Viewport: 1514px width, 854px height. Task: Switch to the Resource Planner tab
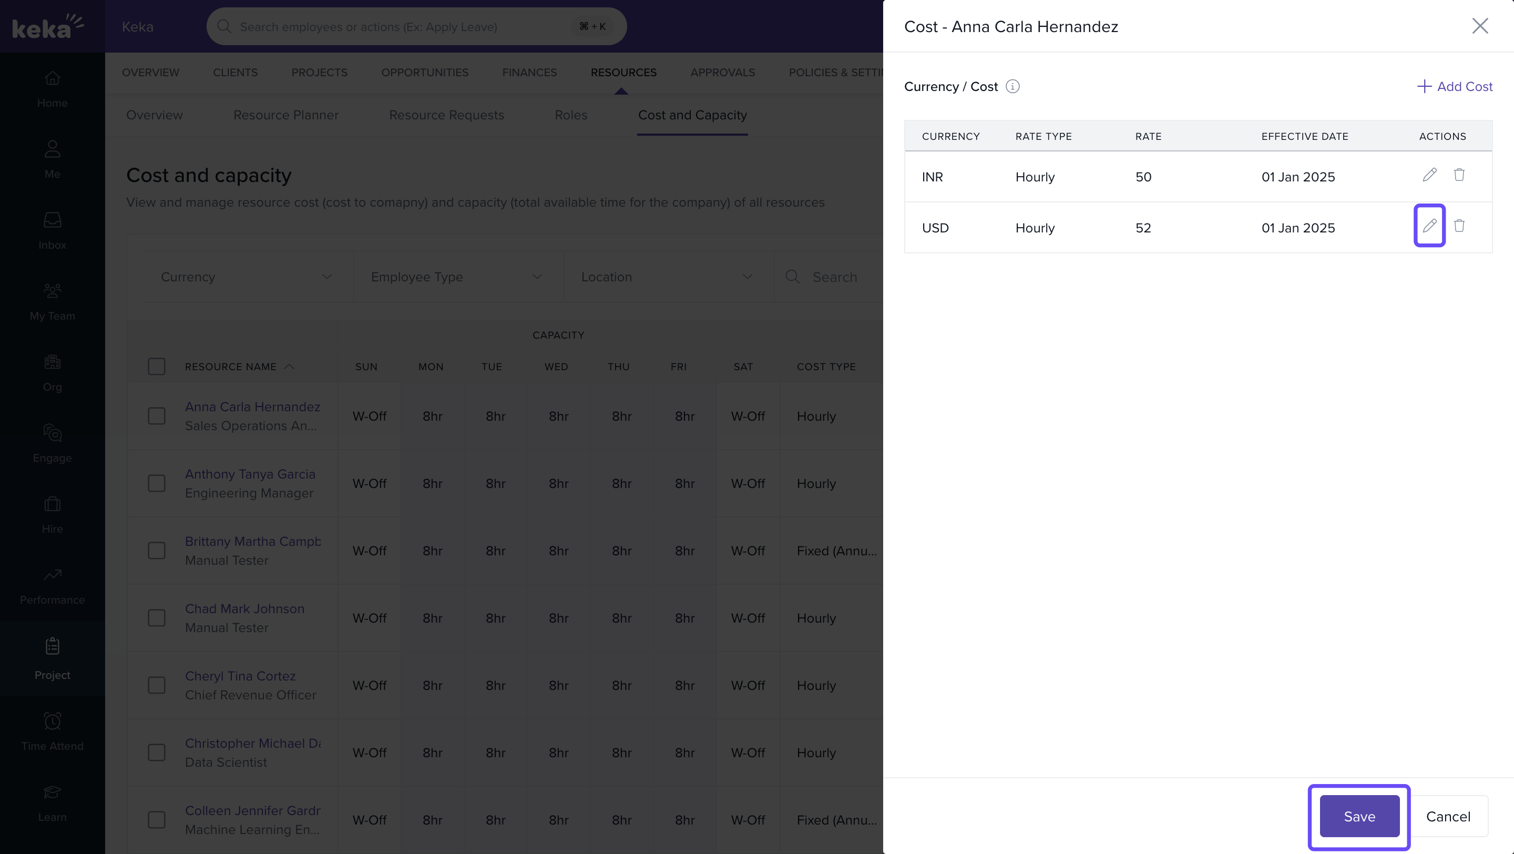[x=285, y=115]
